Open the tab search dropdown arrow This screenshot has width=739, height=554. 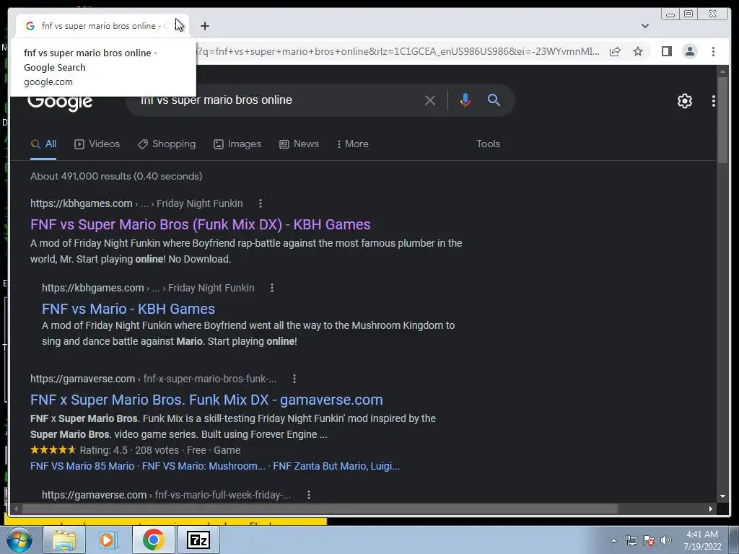click(x=644, y=26)
